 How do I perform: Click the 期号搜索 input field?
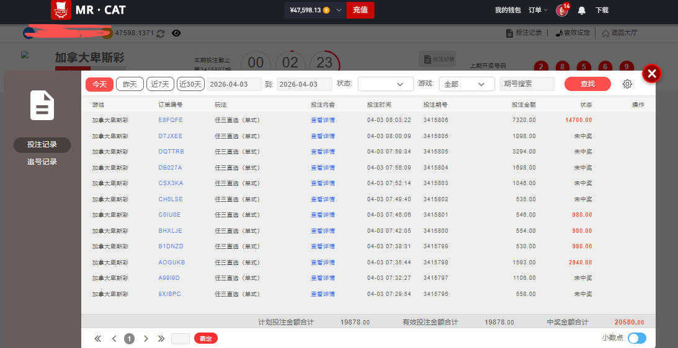click(x=527, y=84)
